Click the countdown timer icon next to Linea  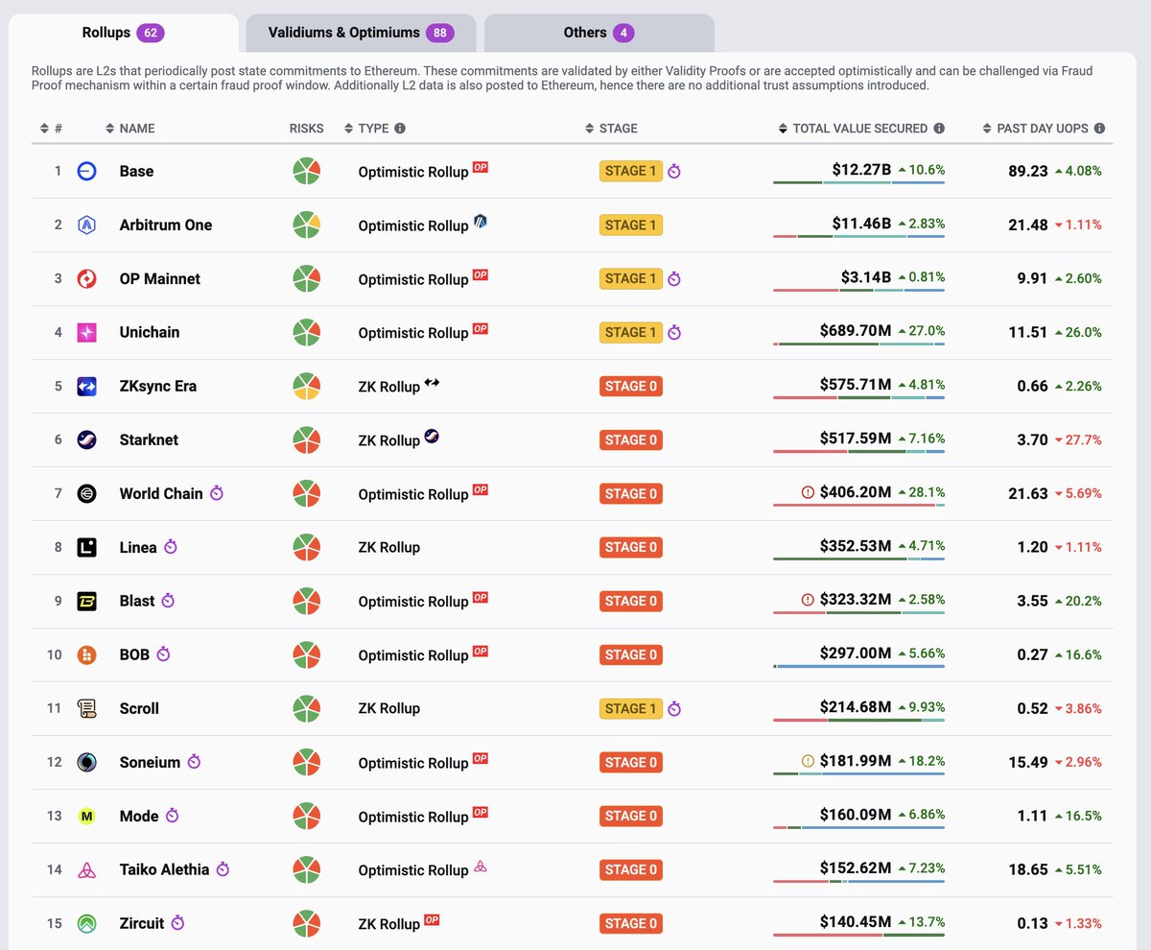coord(171,547)
